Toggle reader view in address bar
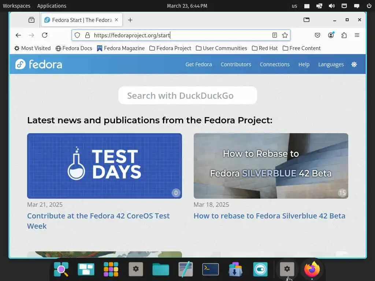This screenshot has width=375, height=281. coord(275,35)
